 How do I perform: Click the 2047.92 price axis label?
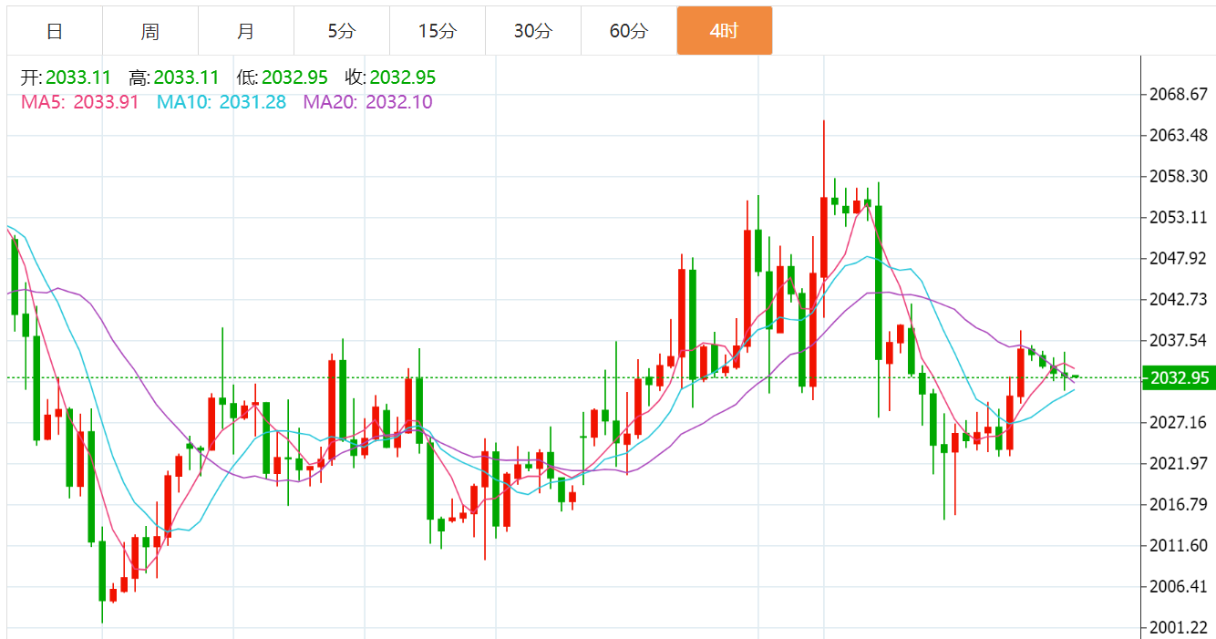point(1180,258)
